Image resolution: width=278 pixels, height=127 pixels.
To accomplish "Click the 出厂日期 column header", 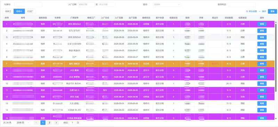I will coord(133,18).
